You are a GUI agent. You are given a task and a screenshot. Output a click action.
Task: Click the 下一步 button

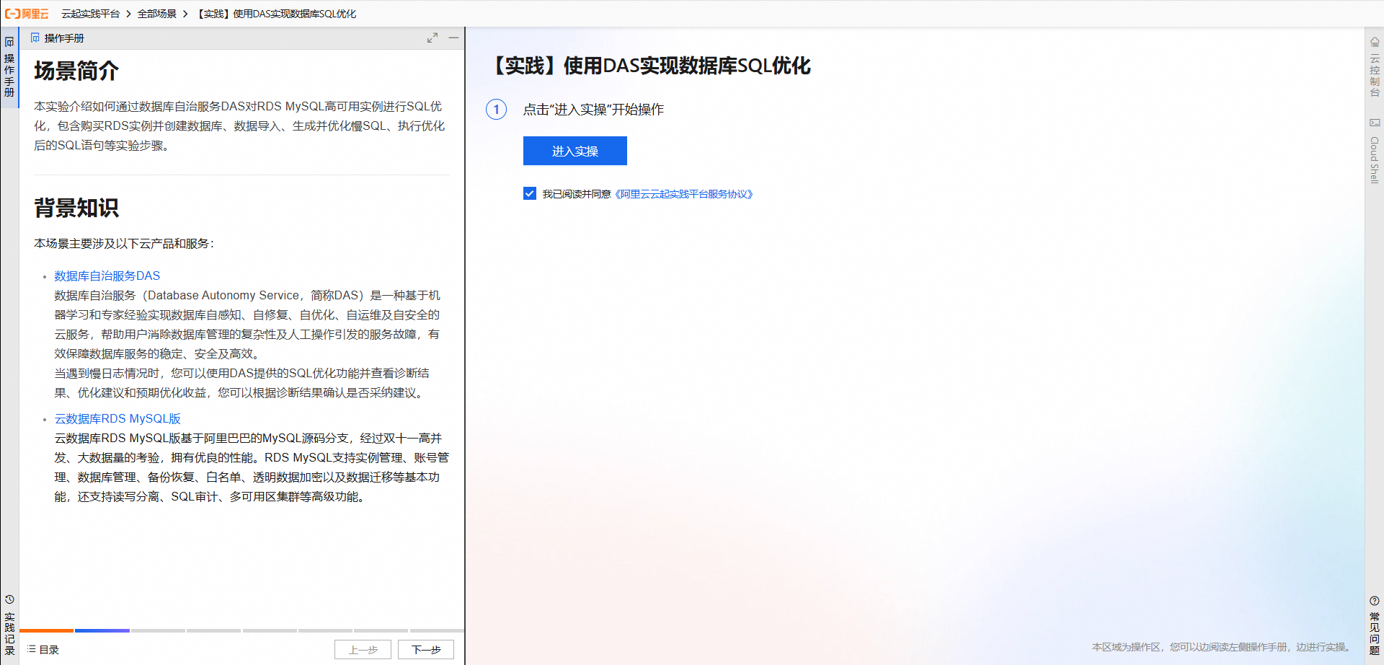[426, 649]
